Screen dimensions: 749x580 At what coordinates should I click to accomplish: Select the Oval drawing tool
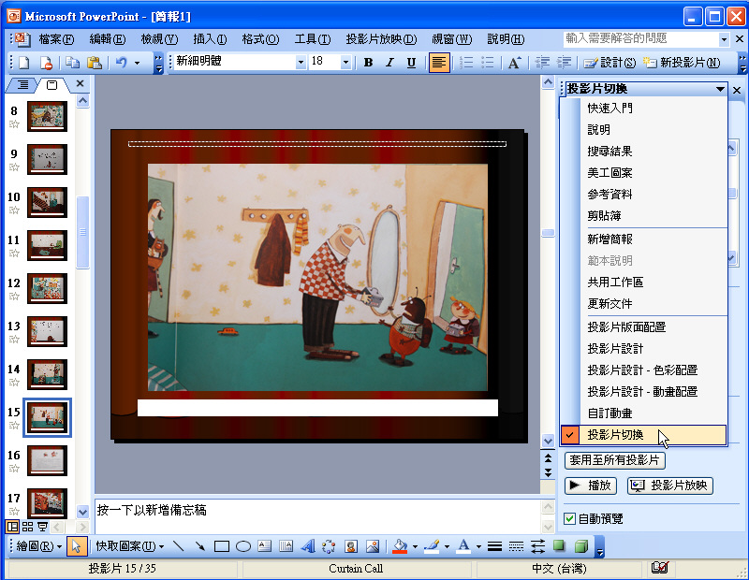243,546
